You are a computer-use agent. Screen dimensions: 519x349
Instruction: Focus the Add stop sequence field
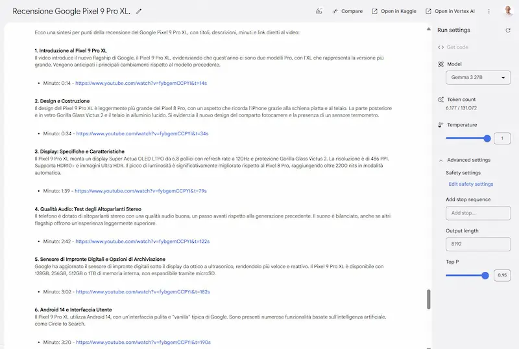478,213
